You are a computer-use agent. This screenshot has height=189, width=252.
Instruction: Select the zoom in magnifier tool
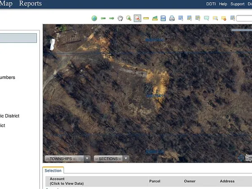(x=129, y=18)
